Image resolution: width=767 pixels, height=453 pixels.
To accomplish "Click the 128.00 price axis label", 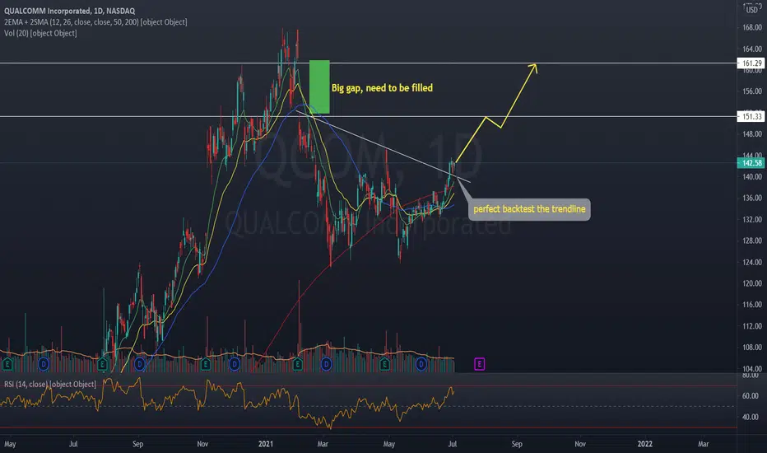I will [752, 241].
